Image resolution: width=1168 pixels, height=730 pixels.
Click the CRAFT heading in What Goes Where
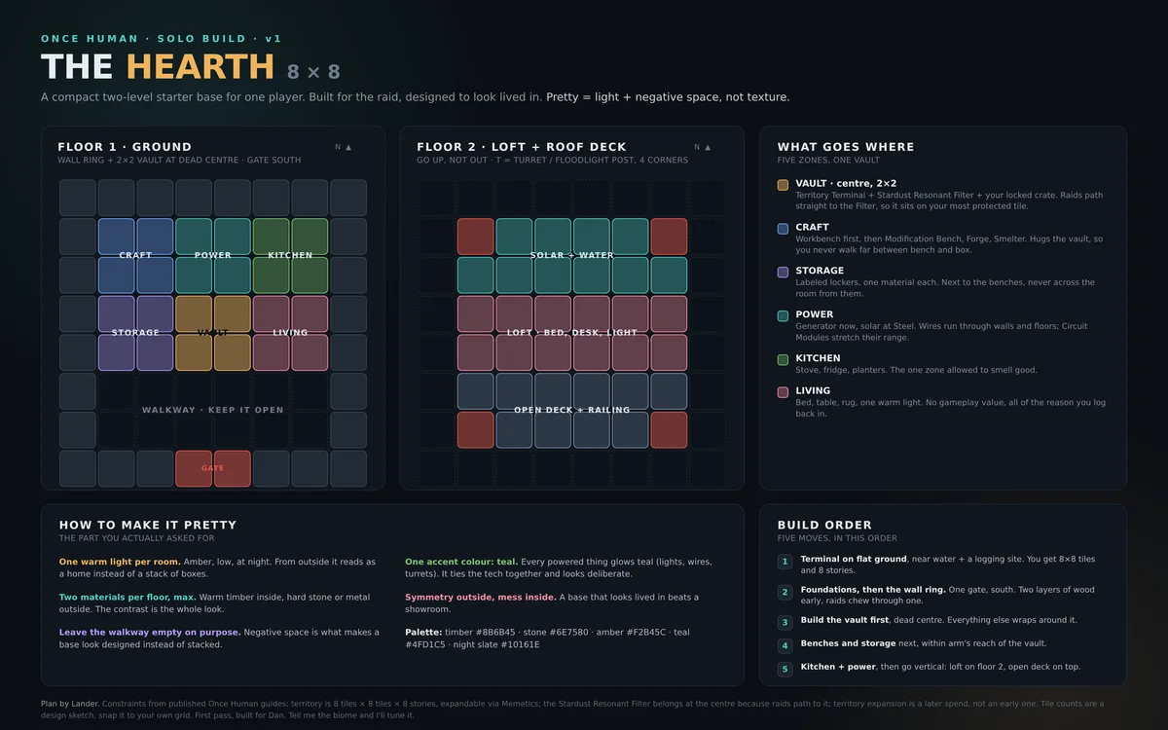point(813,227)
